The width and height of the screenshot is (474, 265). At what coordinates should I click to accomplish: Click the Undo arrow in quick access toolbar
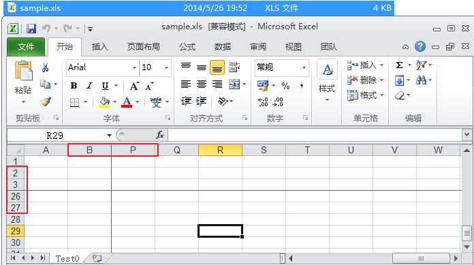(x=46, y=29)
